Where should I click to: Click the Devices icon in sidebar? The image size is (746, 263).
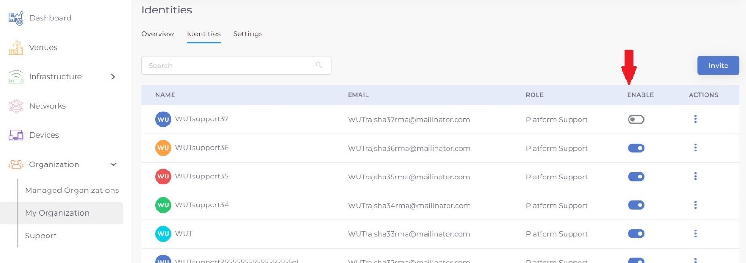pos(16,135)
